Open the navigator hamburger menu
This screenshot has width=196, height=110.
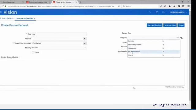tap(1, 12)
